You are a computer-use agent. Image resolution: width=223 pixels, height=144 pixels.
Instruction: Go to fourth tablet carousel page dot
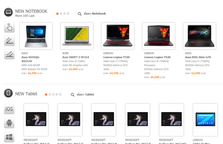(x=57, y=95)
